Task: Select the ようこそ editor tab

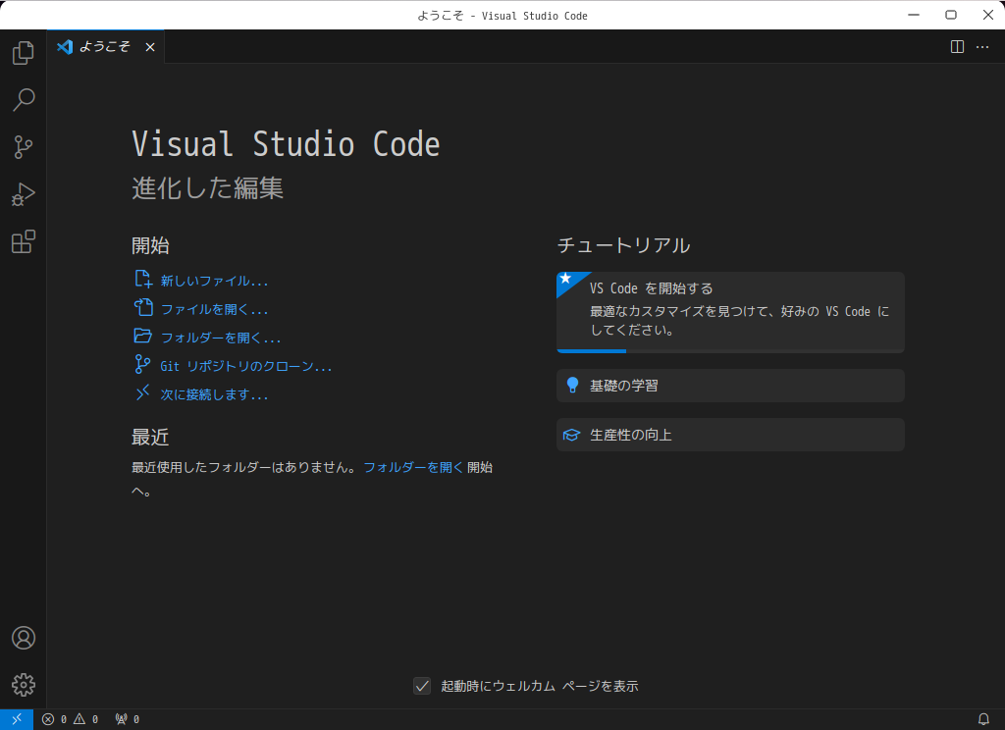Action: 106,47
